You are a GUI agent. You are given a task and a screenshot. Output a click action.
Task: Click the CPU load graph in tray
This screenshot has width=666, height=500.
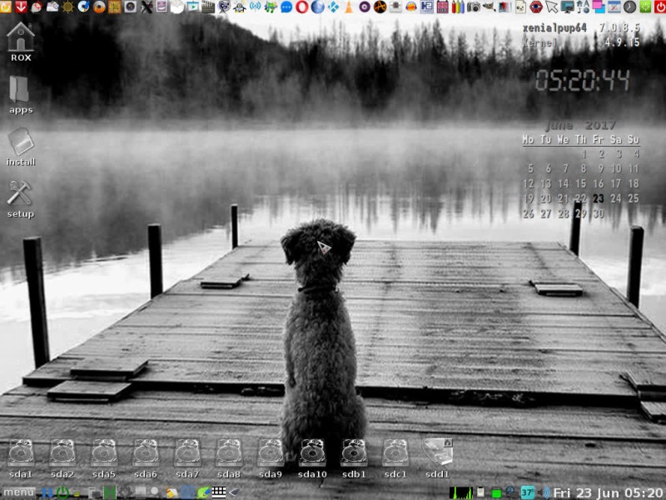point(460,492)
